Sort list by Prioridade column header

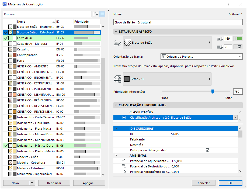[x=87, y=22]
